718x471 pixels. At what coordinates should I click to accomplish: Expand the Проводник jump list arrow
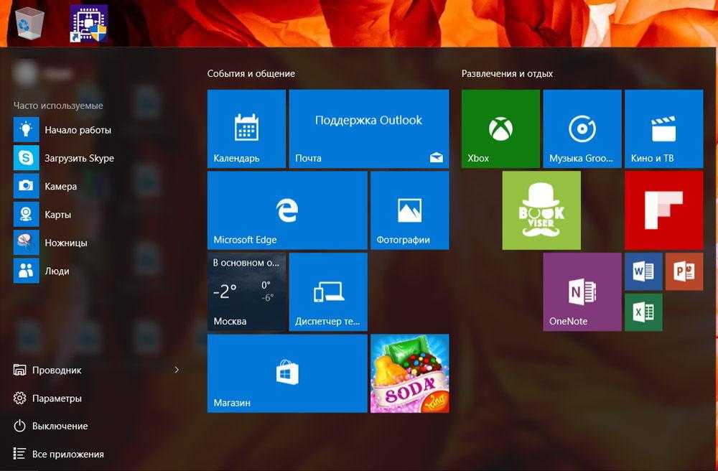177,370
